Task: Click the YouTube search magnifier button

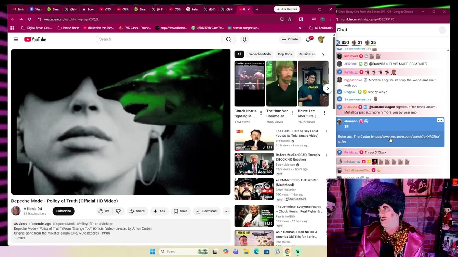Action: (229, 39)
